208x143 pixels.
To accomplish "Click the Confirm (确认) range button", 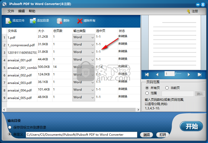I will (200, 94).
